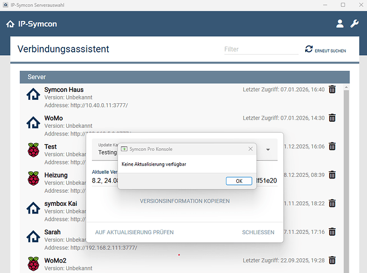Click 'Letzter Zugriff: 07.01.2026, 14:30'

pos(284,118)
